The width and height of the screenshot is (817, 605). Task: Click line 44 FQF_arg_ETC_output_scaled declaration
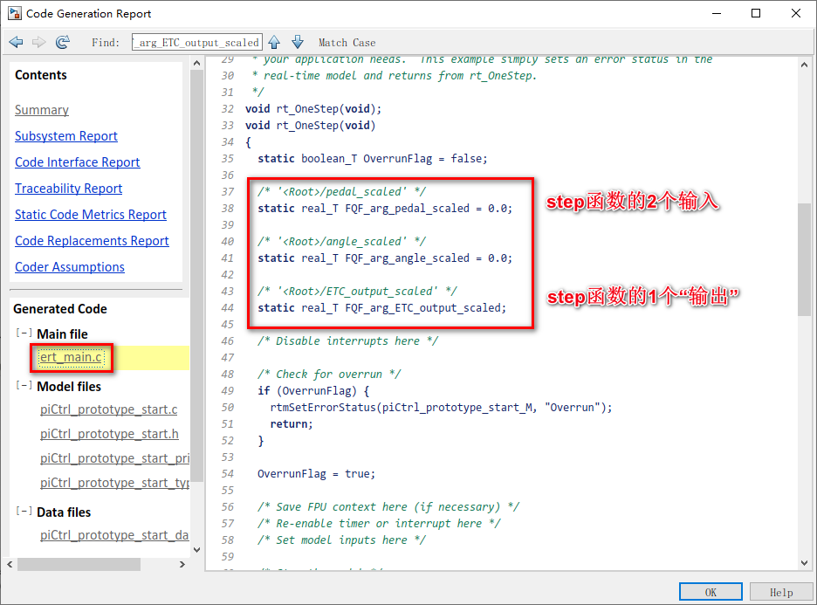pyautogui.click(x=382, y=308)
